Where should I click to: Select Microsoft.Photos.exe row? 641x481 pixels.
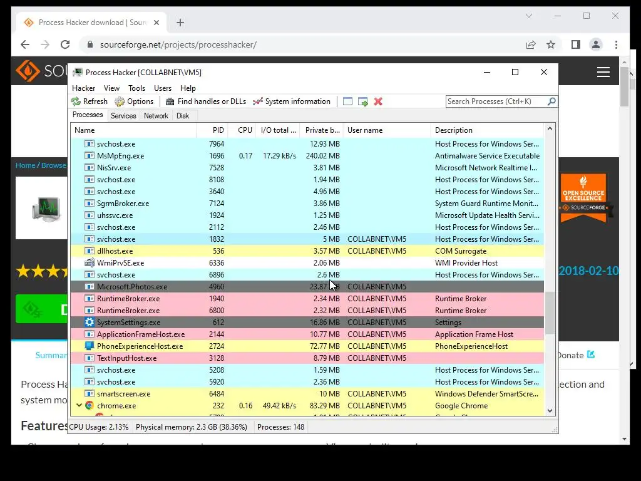307,287
